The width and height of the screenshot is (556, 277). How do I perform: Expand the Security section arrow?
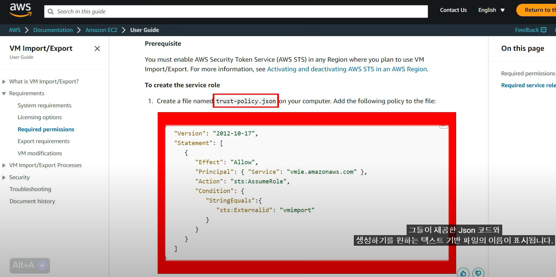click(x=4, y=177)
